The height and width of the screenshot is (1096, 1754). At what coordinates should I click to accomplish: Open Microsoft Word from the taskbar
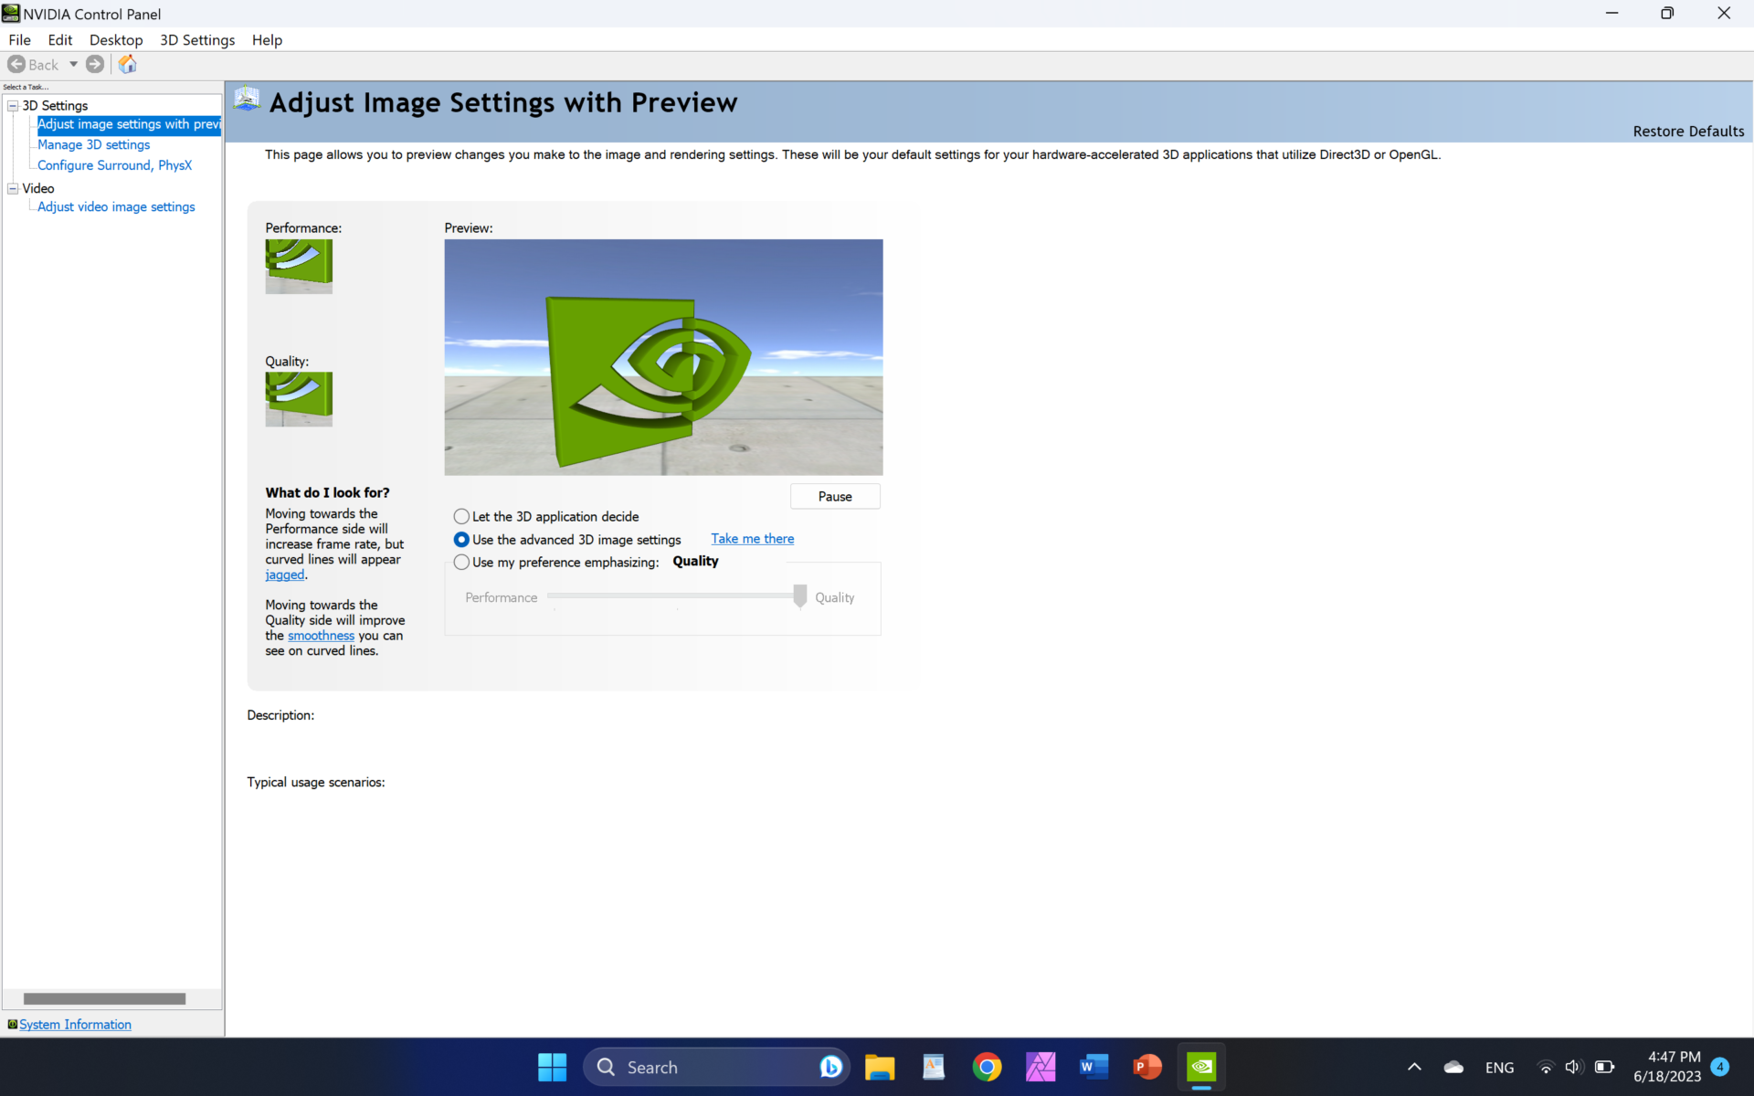tap(1094, 1066)
